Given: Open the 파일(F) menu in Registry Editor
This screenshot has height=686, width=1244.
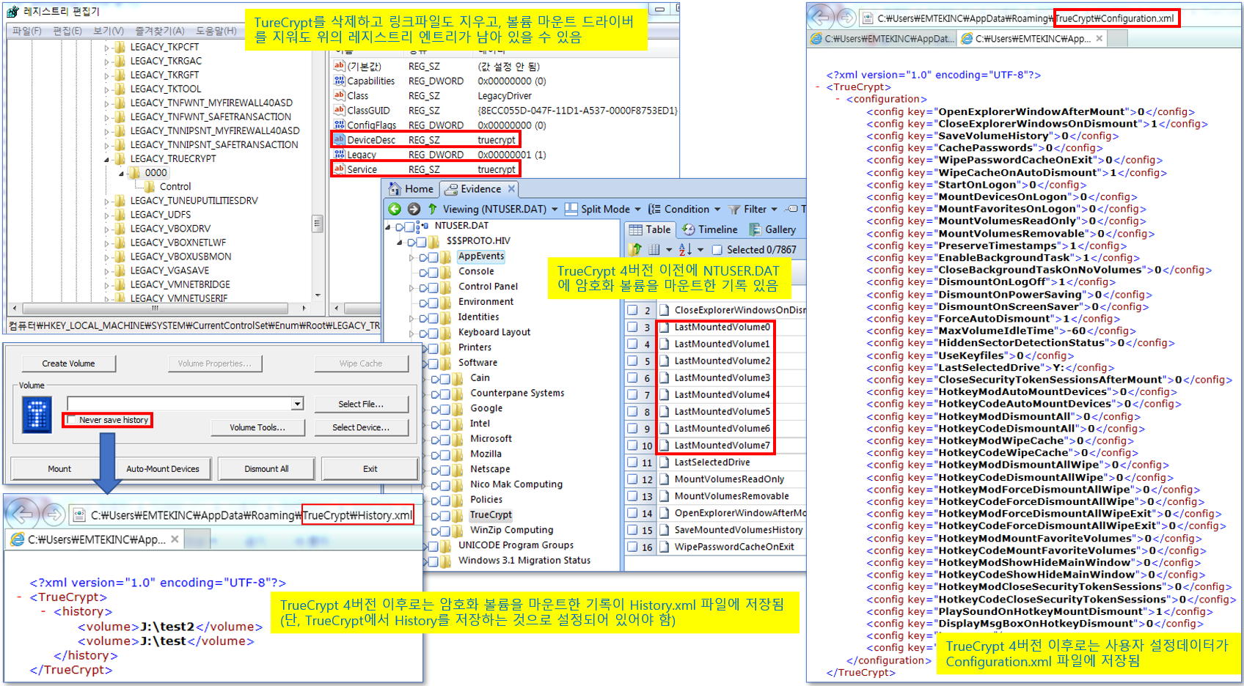Looking at the screenshot, I should click(27, 31).
